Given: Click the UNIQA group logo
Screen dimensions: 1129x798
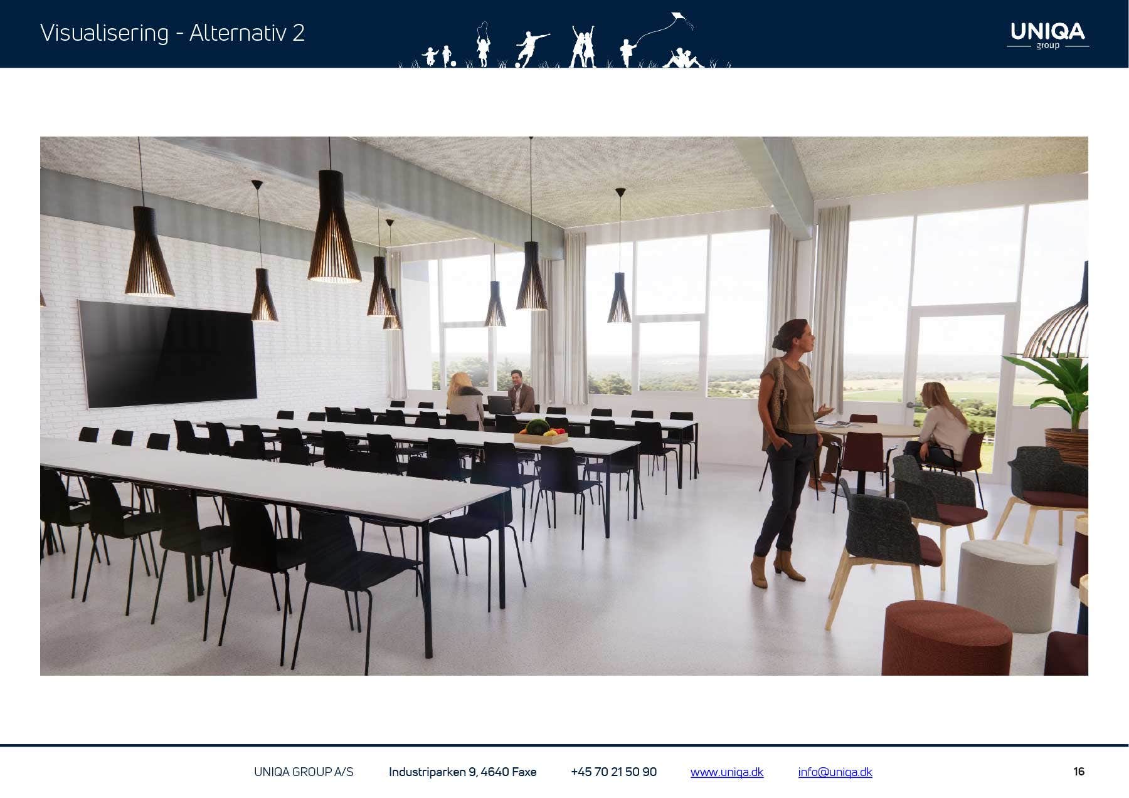Looking at the screenshot, I should 1047,36.
